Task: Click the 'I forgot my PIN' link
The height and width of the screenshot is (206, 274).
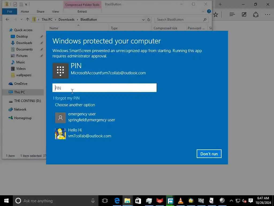Action: (x=66, y=98)
